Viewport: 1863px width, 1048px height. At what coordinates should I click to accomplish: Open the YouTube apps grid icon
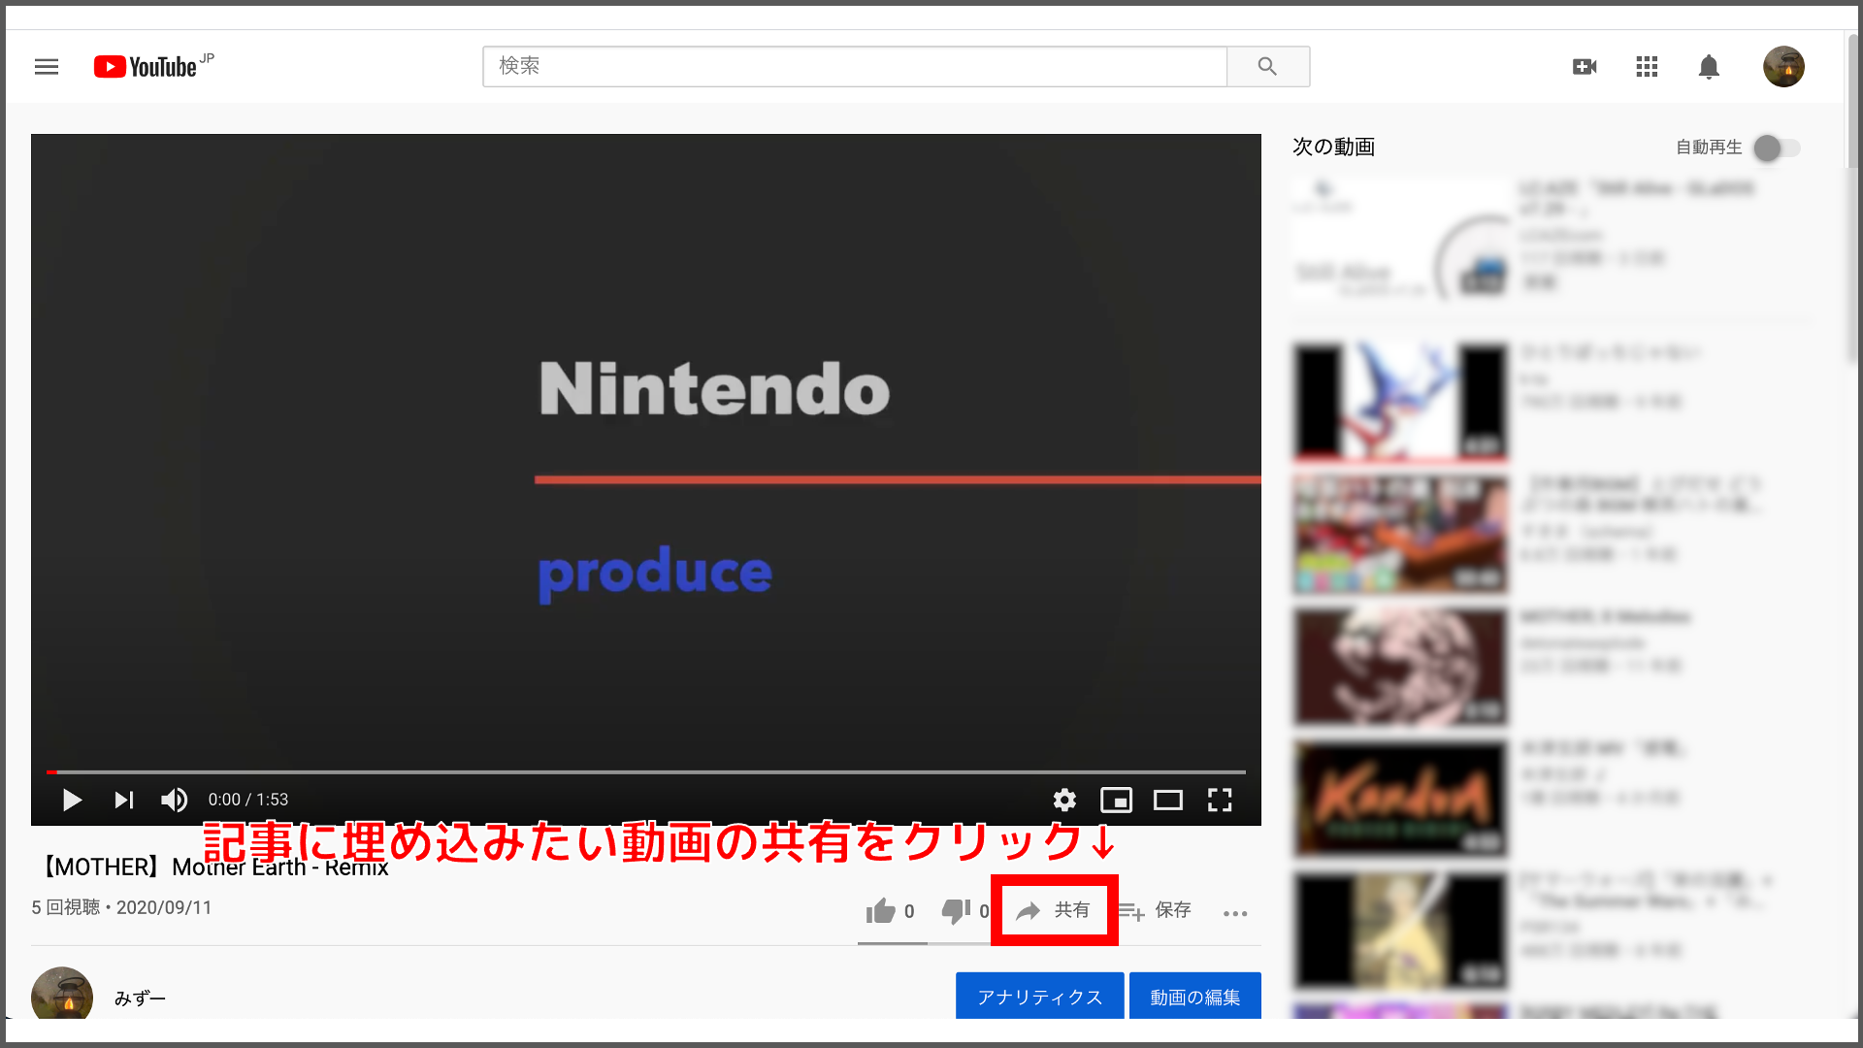click(x=1647, y=66)
